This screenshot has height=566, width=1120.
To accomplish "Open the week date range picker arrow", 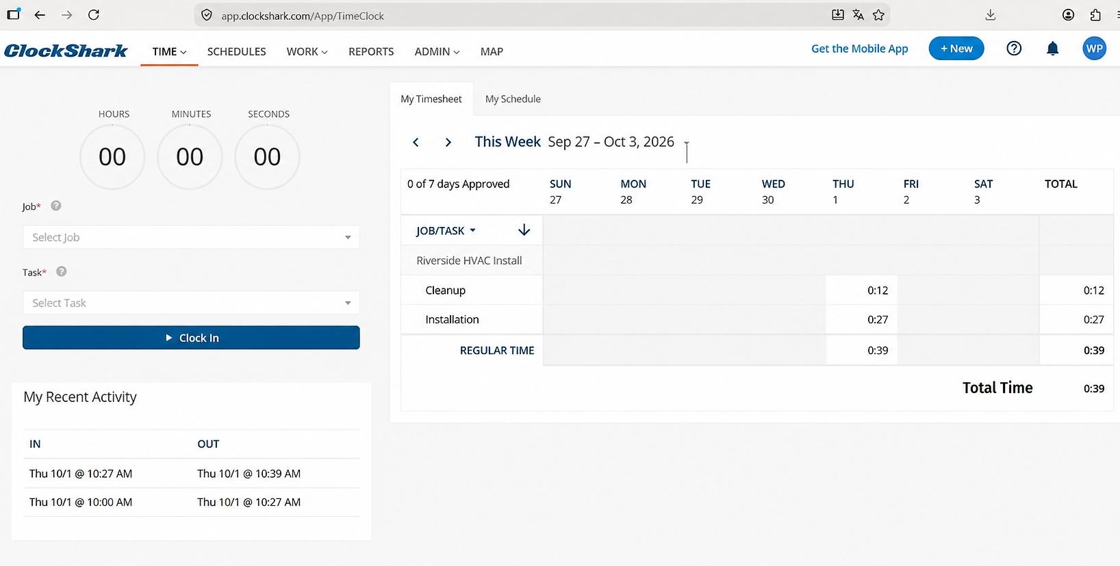I will coord(686,144).
